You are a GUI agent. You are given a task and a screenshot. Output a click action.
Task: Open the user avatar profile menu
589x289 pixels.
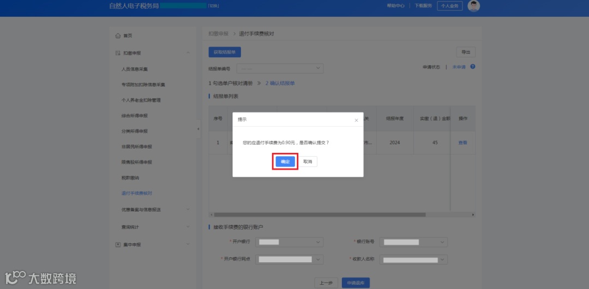click(474, 6)
